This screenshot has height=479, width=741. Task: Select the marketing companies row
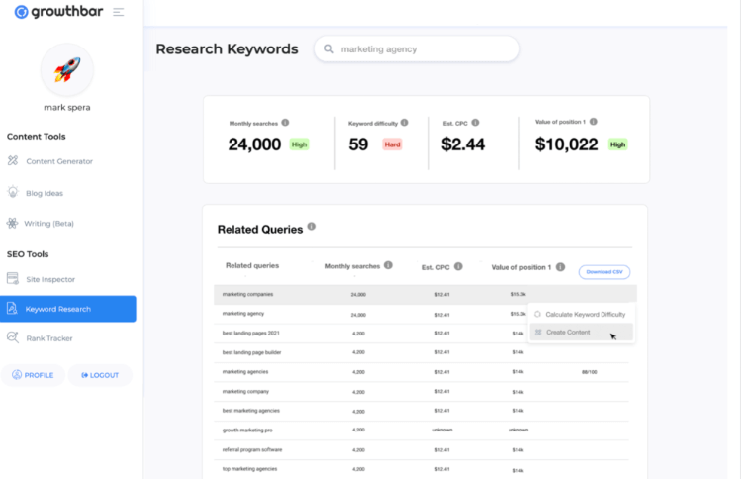[425, 294]
